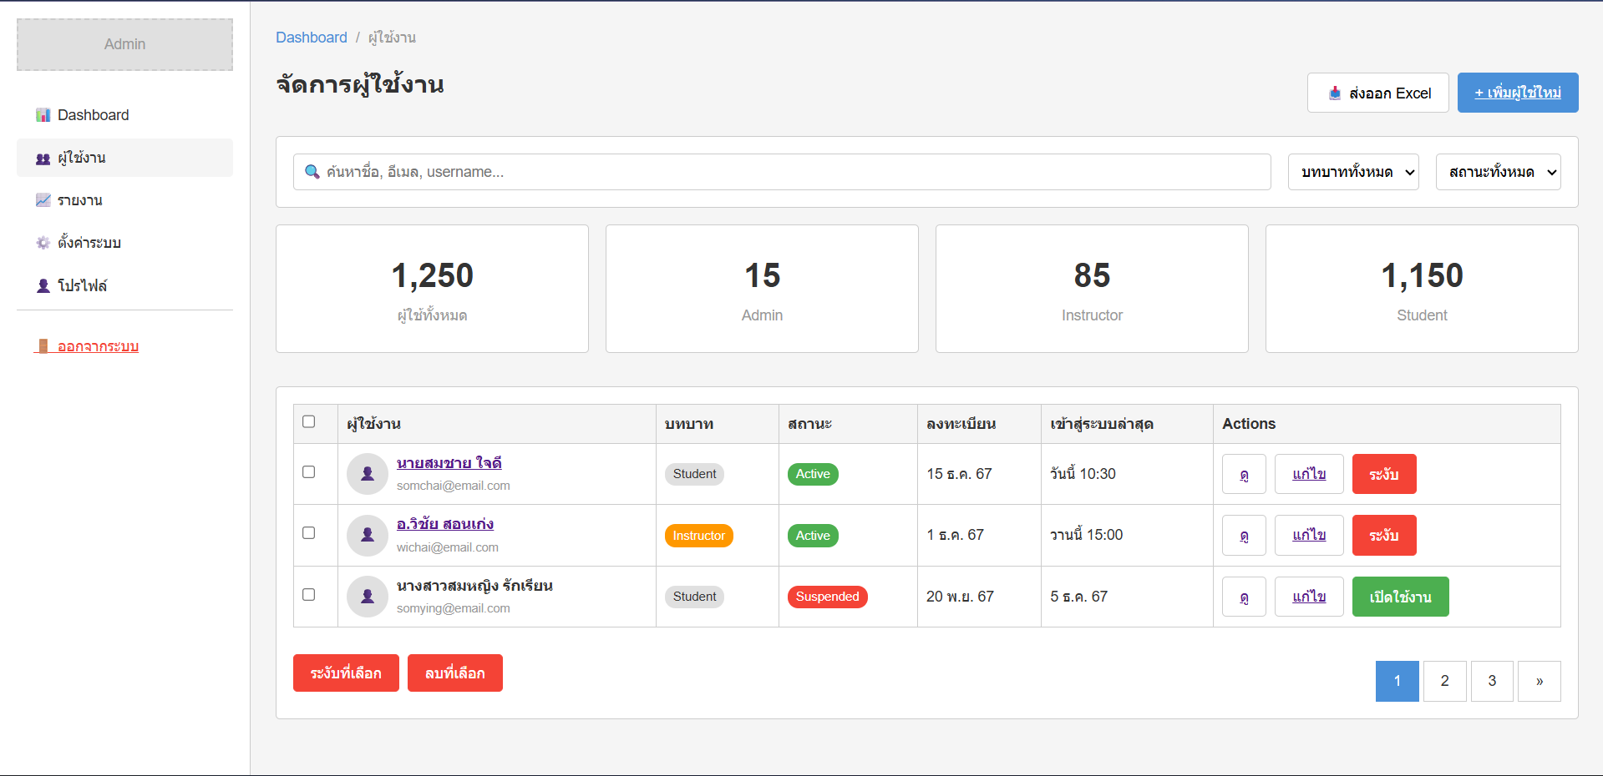Open the บทบาททั้งหมด role filter dropdown
This screenshot has height=776, width=1603.
click(1352, 172)
